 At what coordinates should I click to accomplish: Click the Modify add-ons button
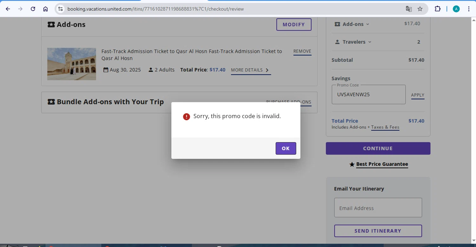[294, 24]
